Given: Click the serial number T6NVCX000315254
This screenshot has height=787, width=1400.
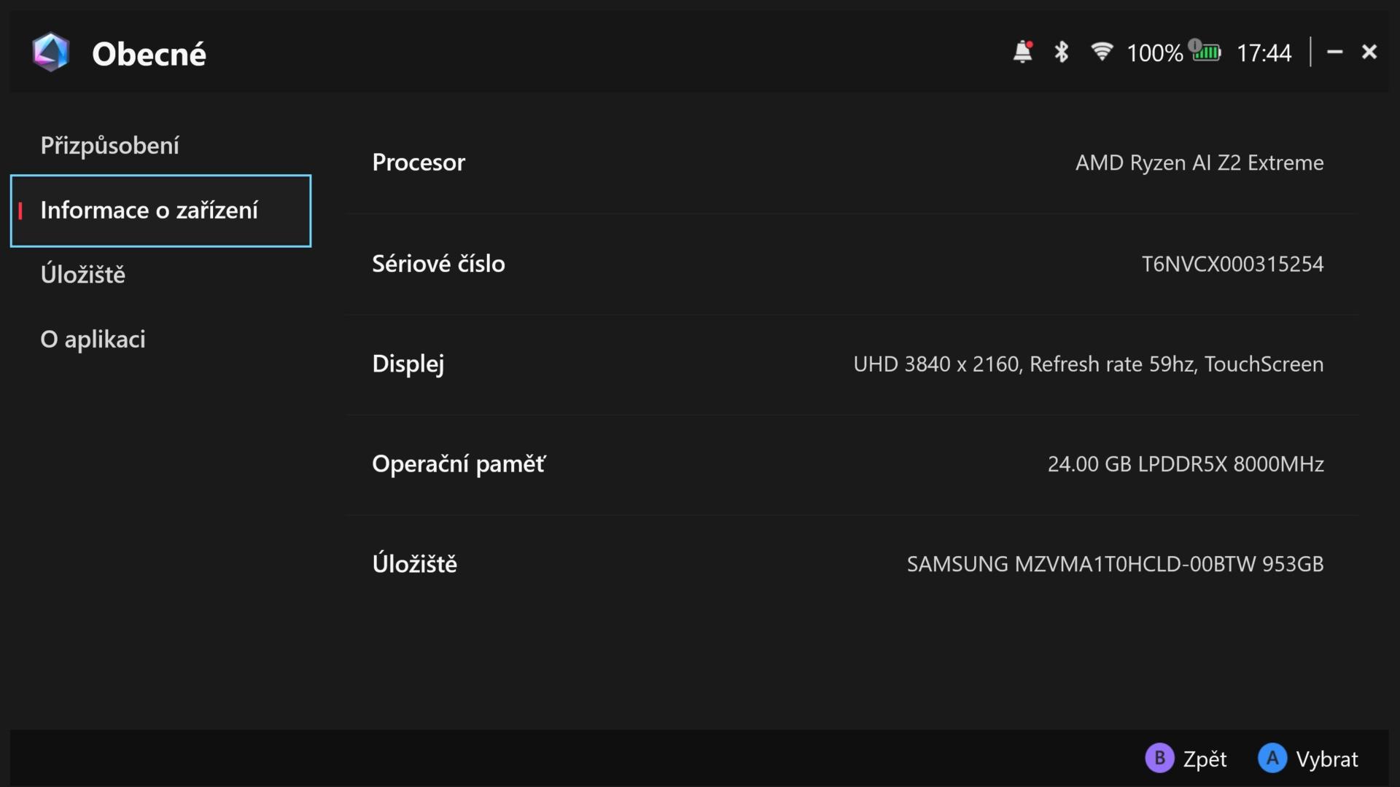Looking at the screenshot, I should coord(1232,264).
